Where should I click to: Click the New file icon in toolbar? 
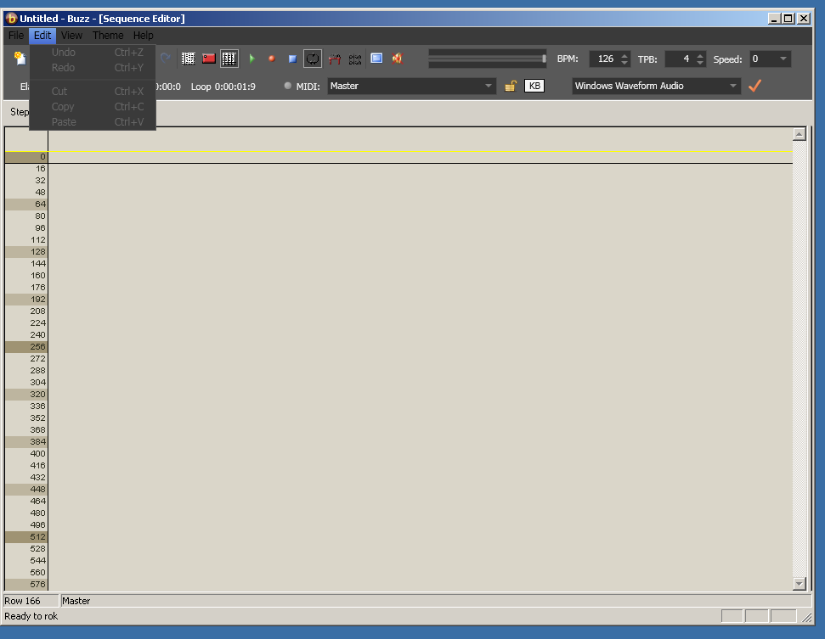[20, 59]
